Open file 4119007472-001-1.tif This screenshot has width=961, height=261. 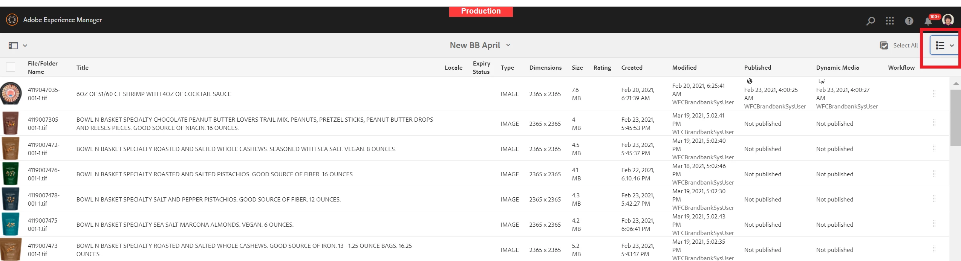[x=44, y=149]
